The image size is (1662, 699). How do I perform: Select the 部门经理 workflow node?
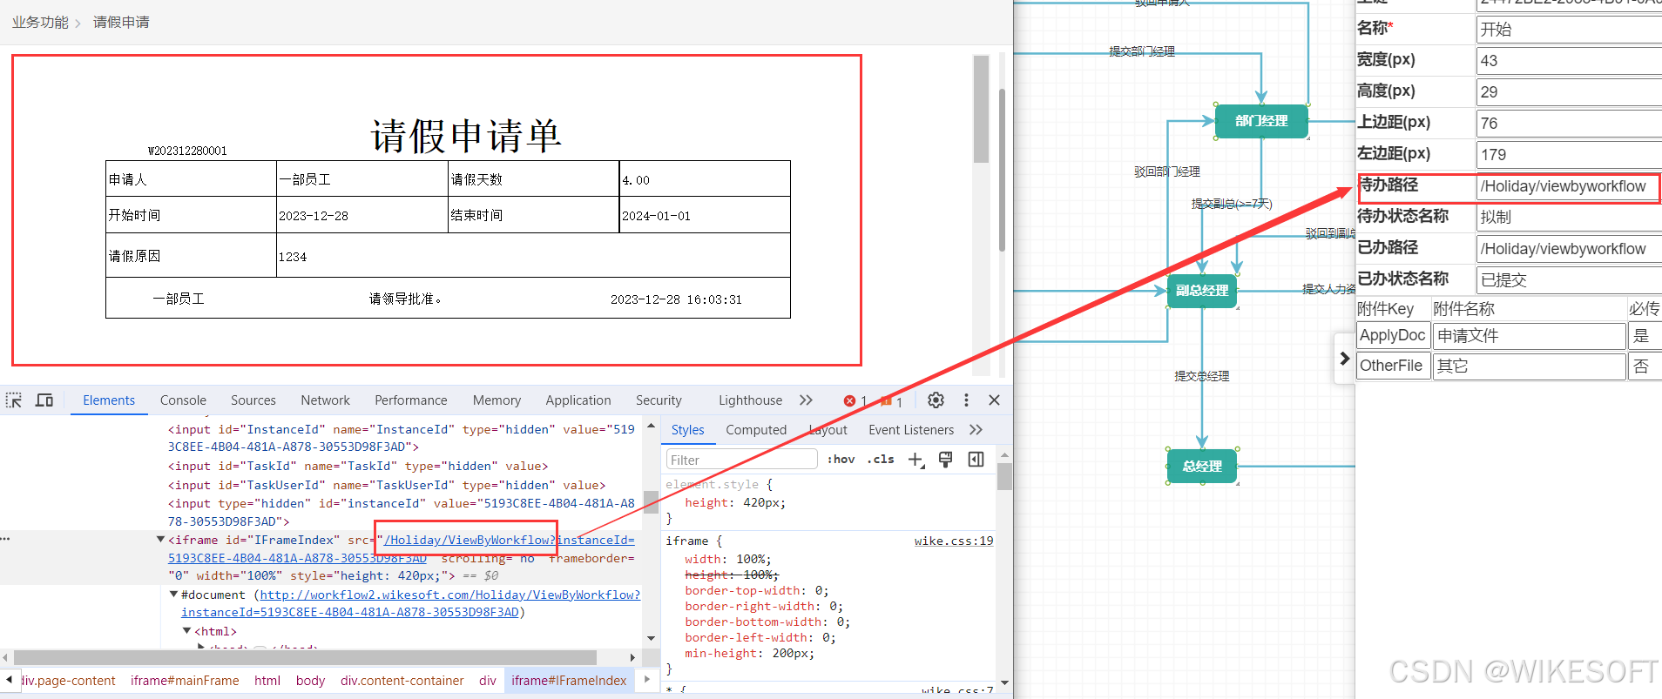tap(1261, 121)
